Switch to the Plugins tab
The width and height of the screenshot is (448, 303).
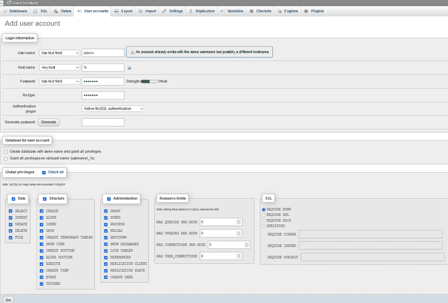[x=314, y=11]
